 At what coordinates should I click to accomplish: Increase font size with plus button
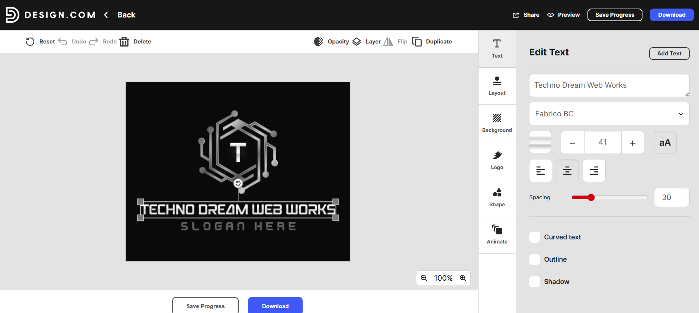pos(633,142)
